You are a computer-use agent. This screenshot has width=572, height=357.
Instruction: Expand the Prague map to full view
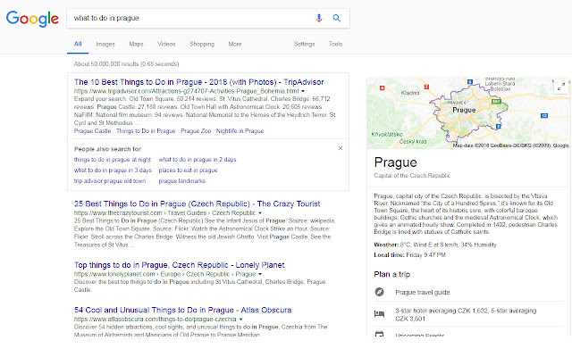[561, 87]
